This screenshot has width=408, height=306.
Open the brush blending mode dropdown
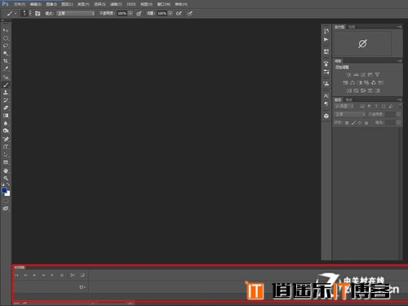tap(76, 13)
